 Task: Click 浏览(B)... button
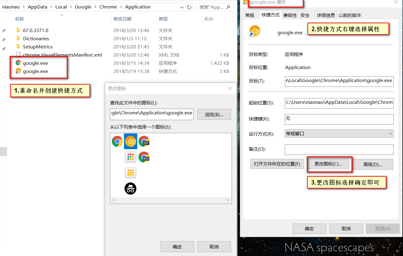214,114
